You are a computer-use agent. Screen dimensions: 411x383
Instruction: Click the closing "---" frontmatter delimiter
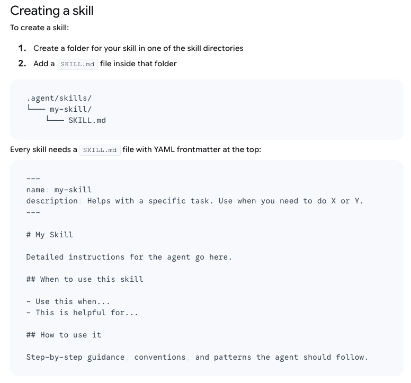coord(33,212)
